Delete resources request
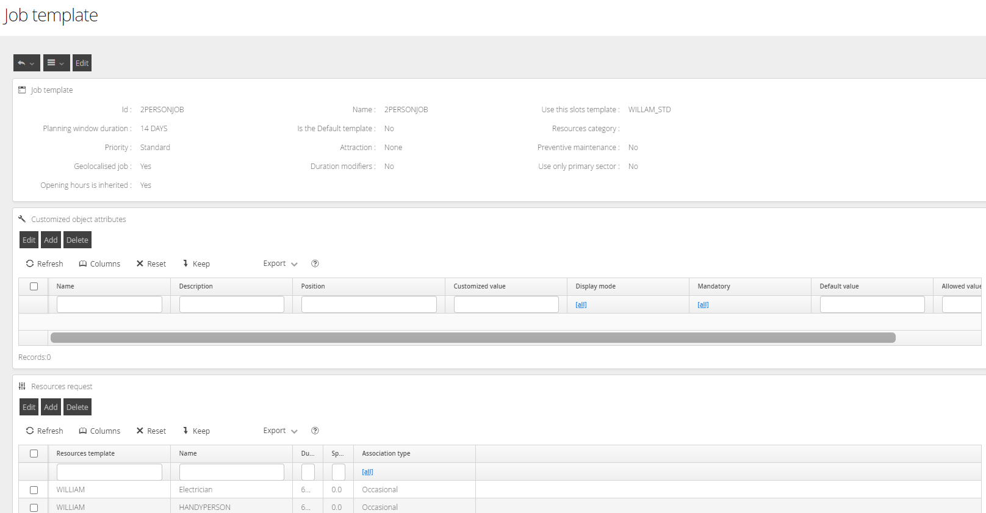Image resolution: width=986 pixels, height=513 pixels. [x=77, y=407]
